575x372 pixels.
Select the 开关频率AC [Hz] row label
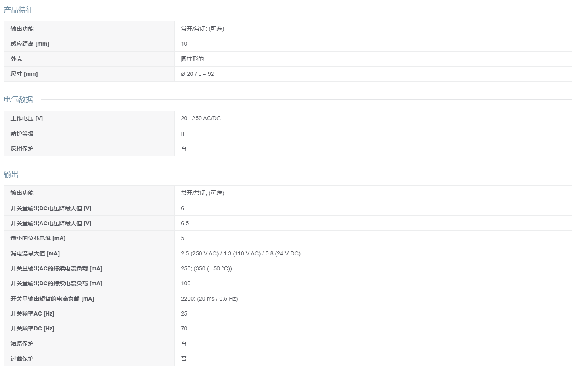32,313
